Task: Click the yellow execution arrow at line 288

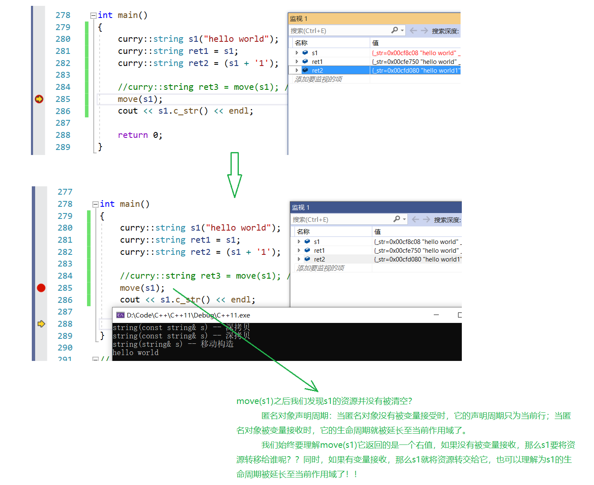Action: click(x=41, y=324)
